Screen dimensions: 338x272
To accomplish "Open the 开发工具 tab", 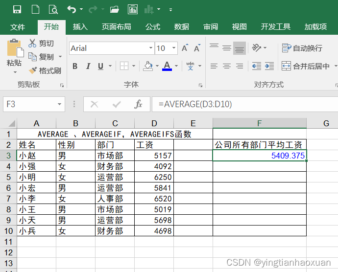I will click(275, 27).
